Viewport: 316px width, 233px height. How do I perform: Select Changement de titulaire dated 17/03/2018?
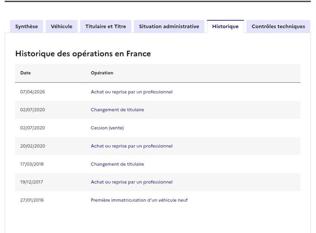click(x=117, y=164)
